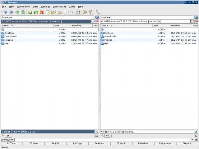Viewport: 199px width, 149px height.
Task: Open left panel bookmarks heart button
Action: (97, 21)
